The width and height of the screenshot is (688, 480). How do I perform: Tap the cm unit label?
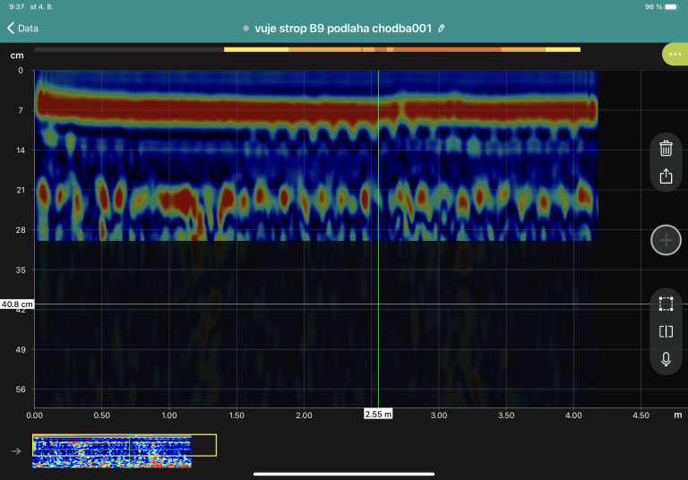point(17,56)
